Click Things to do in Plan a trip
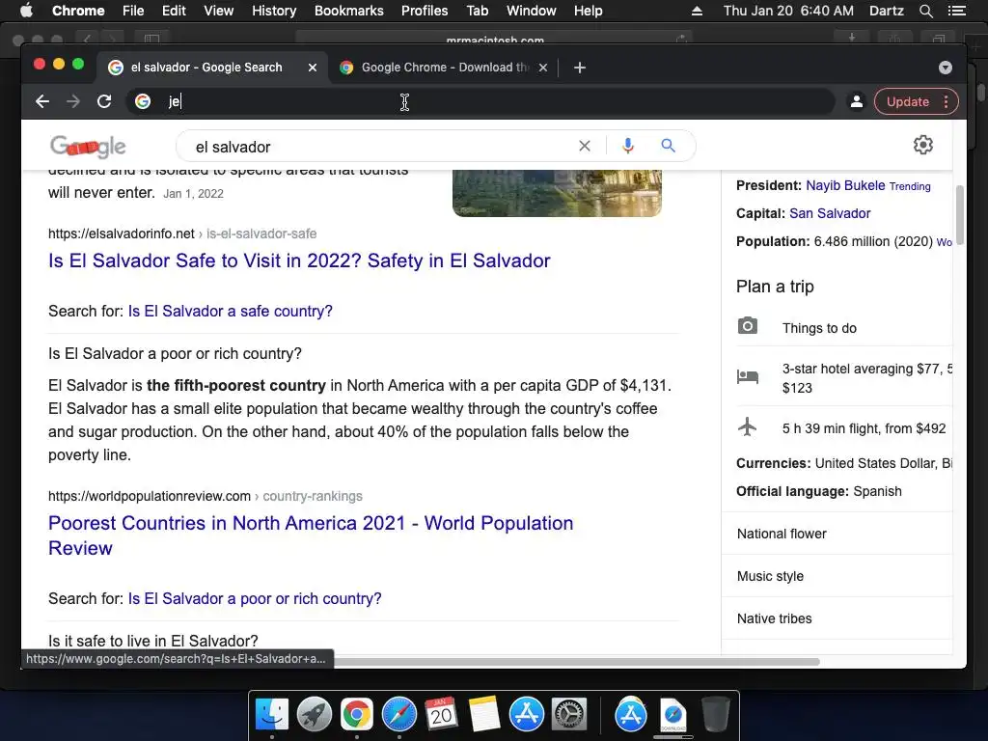The height and width of the screenshot is (741, 988). coord(819,328)
